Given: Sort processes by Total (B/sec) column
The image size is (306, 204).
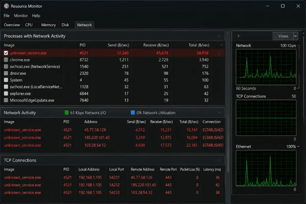Looking at the screenshot, I should click(199, 45).
